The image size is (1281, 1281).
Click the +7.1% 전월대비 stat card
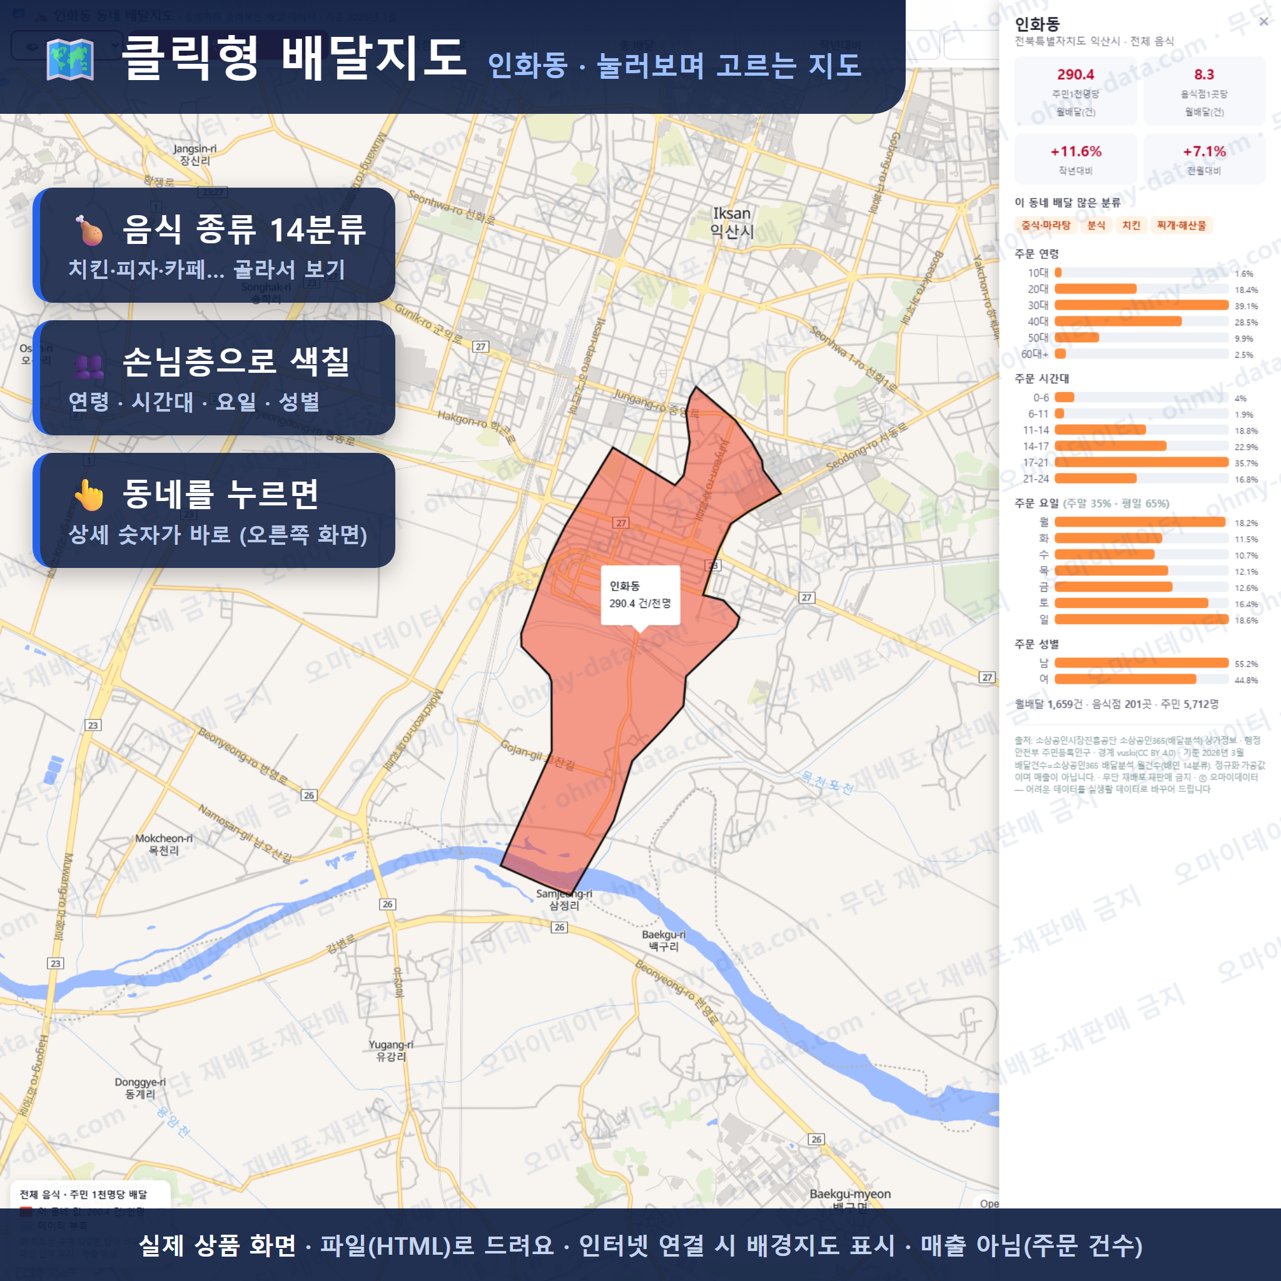1204,159
